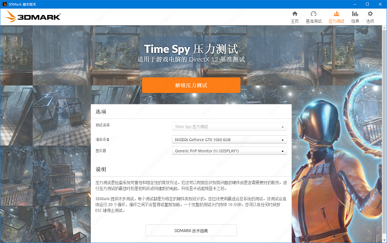Click the 显示器 label
Screen dimensions: 387x243
(101, 151)
